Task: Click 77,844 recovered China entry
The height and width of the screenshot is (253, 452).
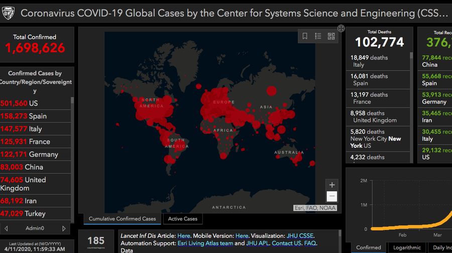Action: tap(435, 61)
